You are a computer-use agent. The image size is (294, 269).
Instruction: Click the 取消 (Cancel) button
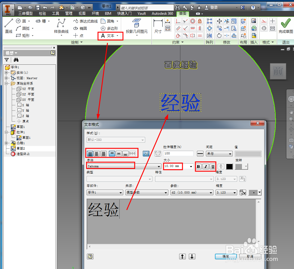250,256
